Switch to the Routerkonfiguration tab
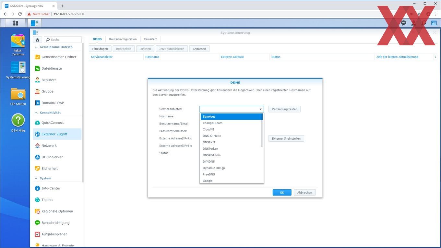The width and height of the screenshot is (441, 248). (x=123, y=39)
